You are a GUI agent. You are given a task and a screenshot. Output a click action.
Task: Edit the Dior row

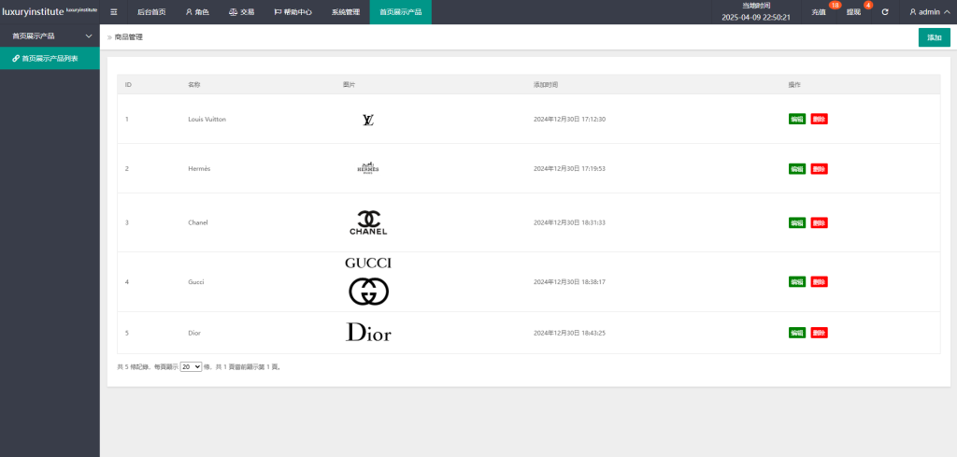[797, 333]
